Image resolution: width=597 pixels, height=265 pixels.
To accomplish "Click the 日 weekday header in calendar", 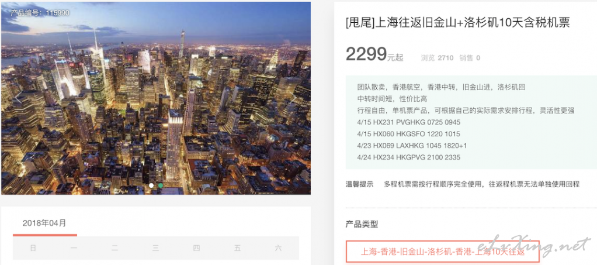I will [x=33, y=248].
